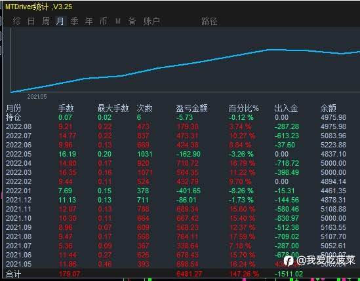Select the 币 currency tab
This screenshot has width=360, height=281.
click(x=104, y=22)
